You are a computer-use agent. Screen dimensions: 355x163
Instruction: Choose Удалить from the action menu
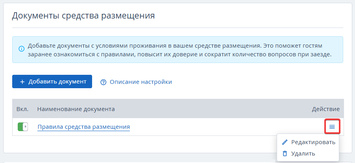[x=303, y=154]
